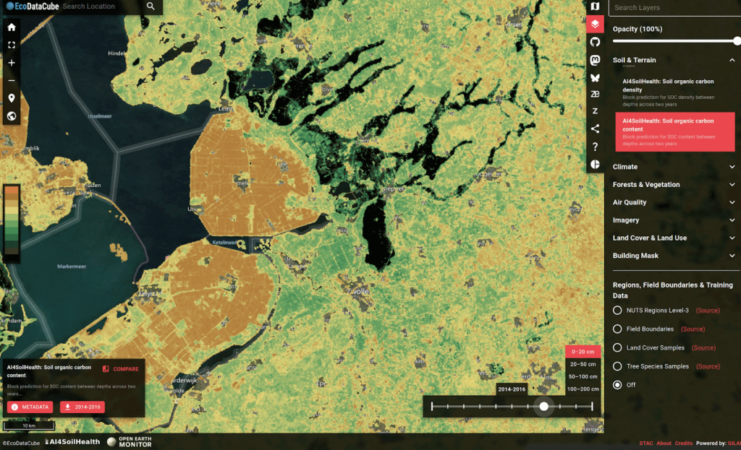Click the Bluesky butterfly icon
Viewport: 741px width, 450px height.
[595, 77]
